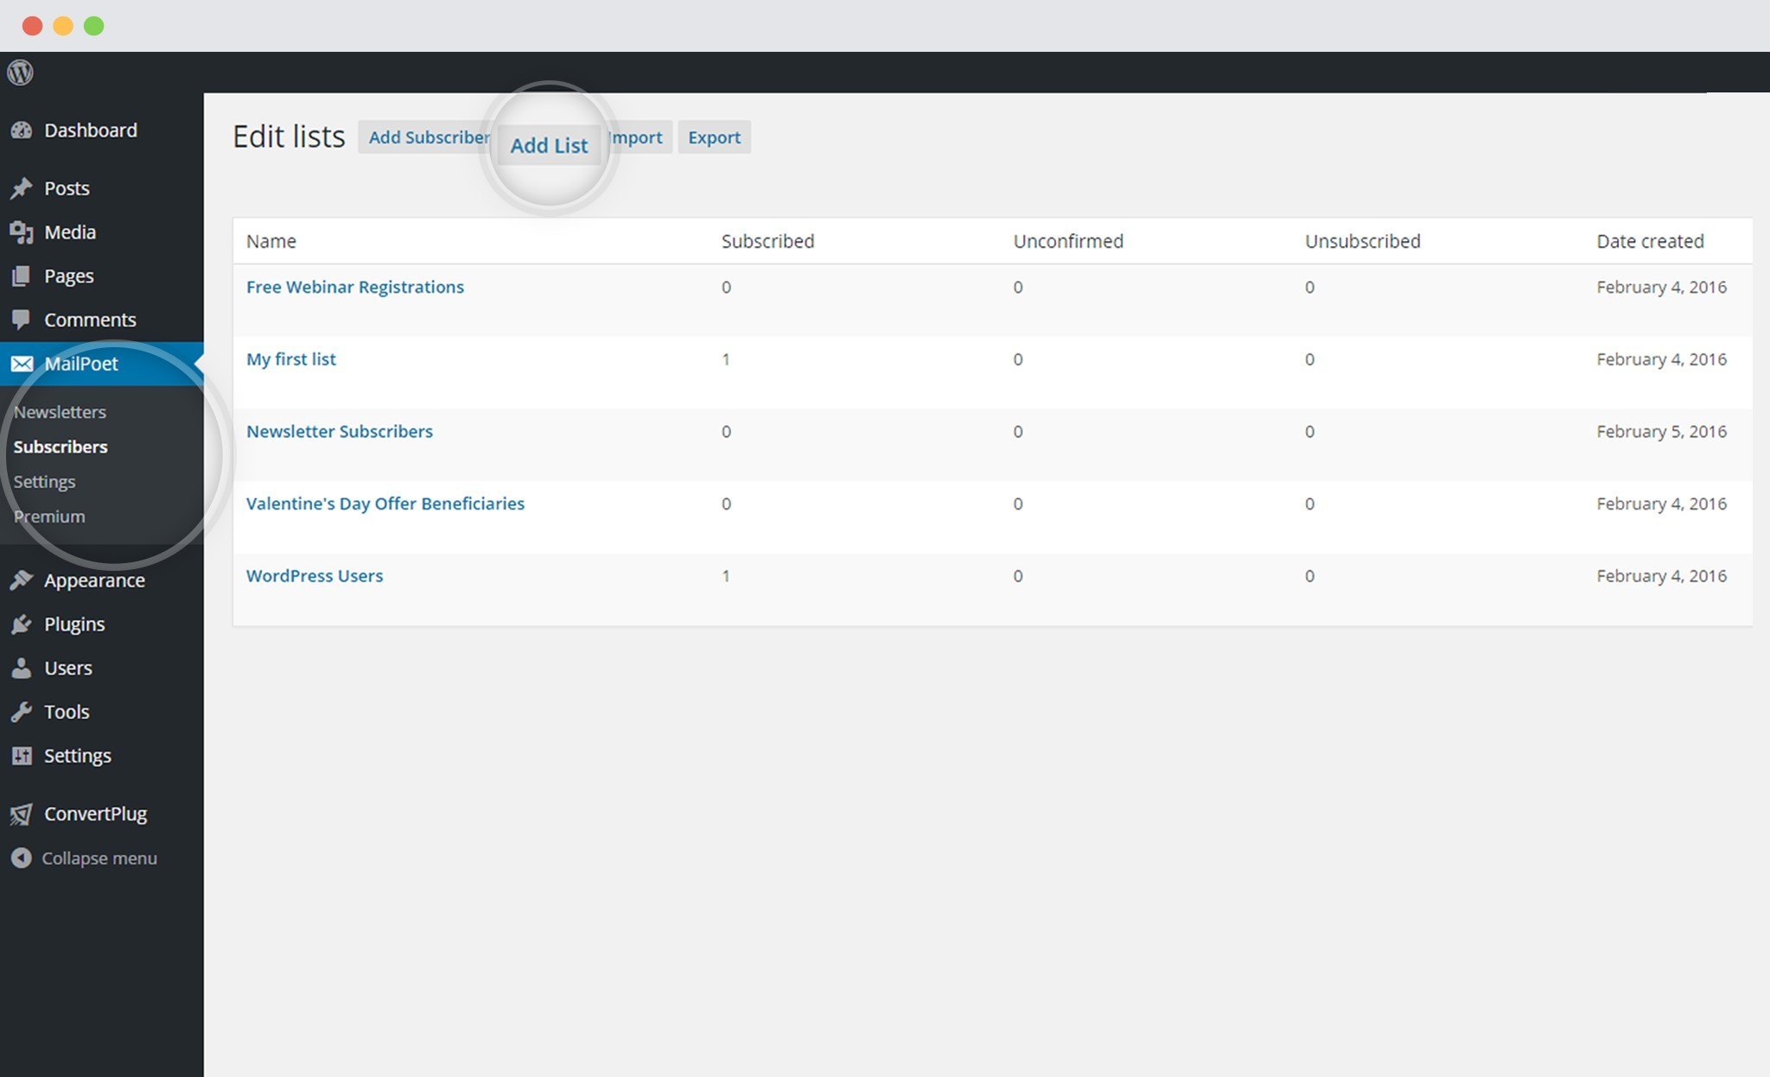Image resolution: width=1770 pixels, height=1077 pixels.
Task: Open Media library
Action: pyautogui.click(x=68, y=230)
